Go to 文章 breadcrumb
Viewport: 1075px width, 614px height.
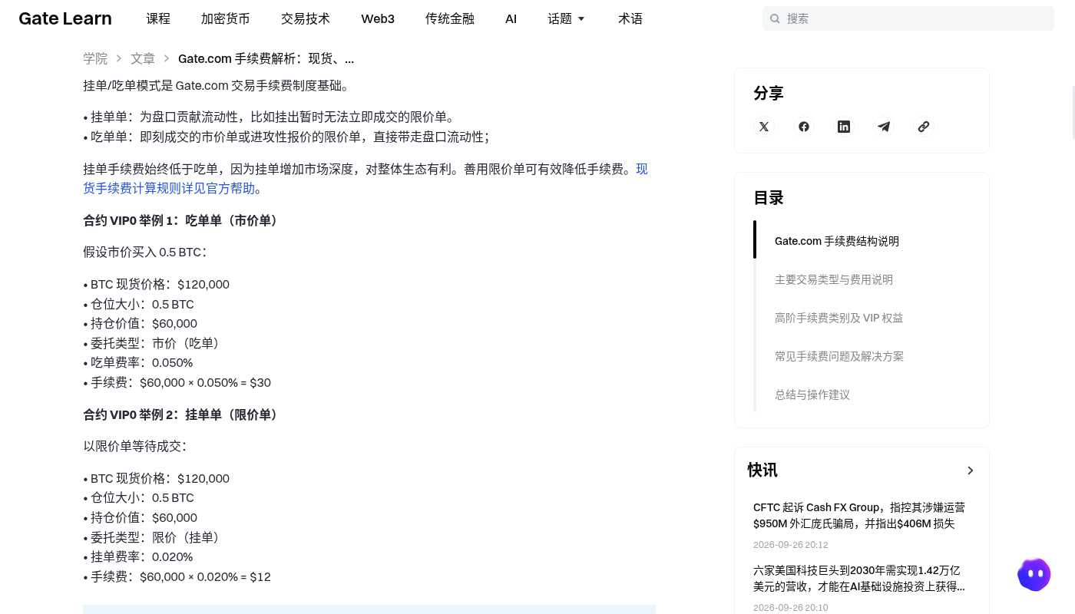pos(143,58)
